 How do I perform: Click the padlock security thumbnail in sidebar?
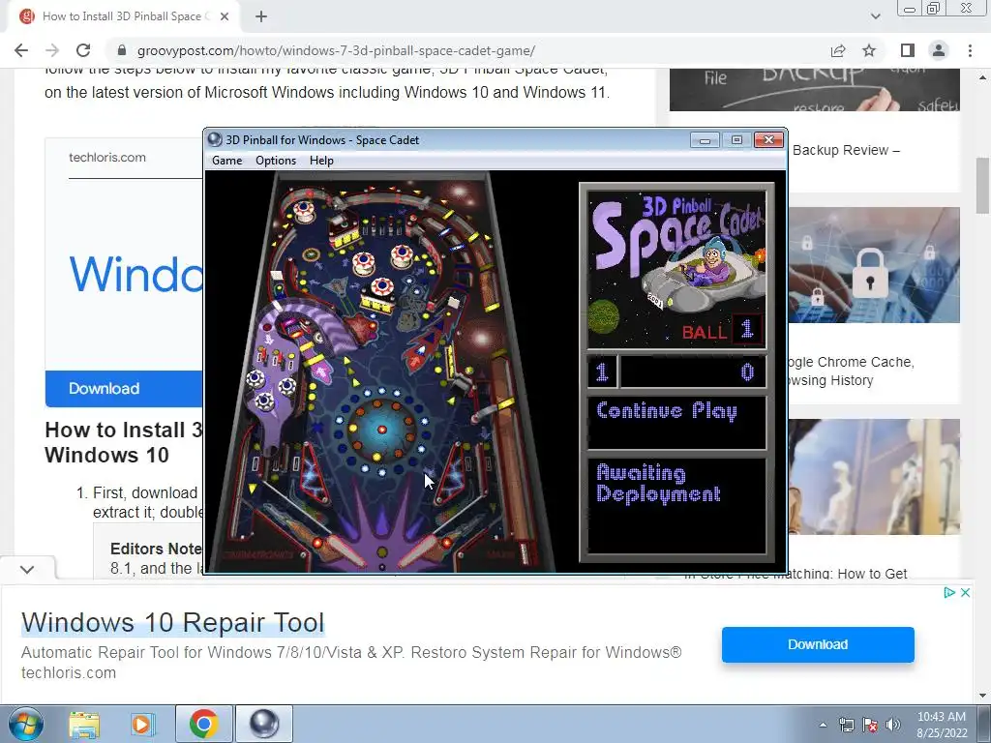click(x=874, y=265)
